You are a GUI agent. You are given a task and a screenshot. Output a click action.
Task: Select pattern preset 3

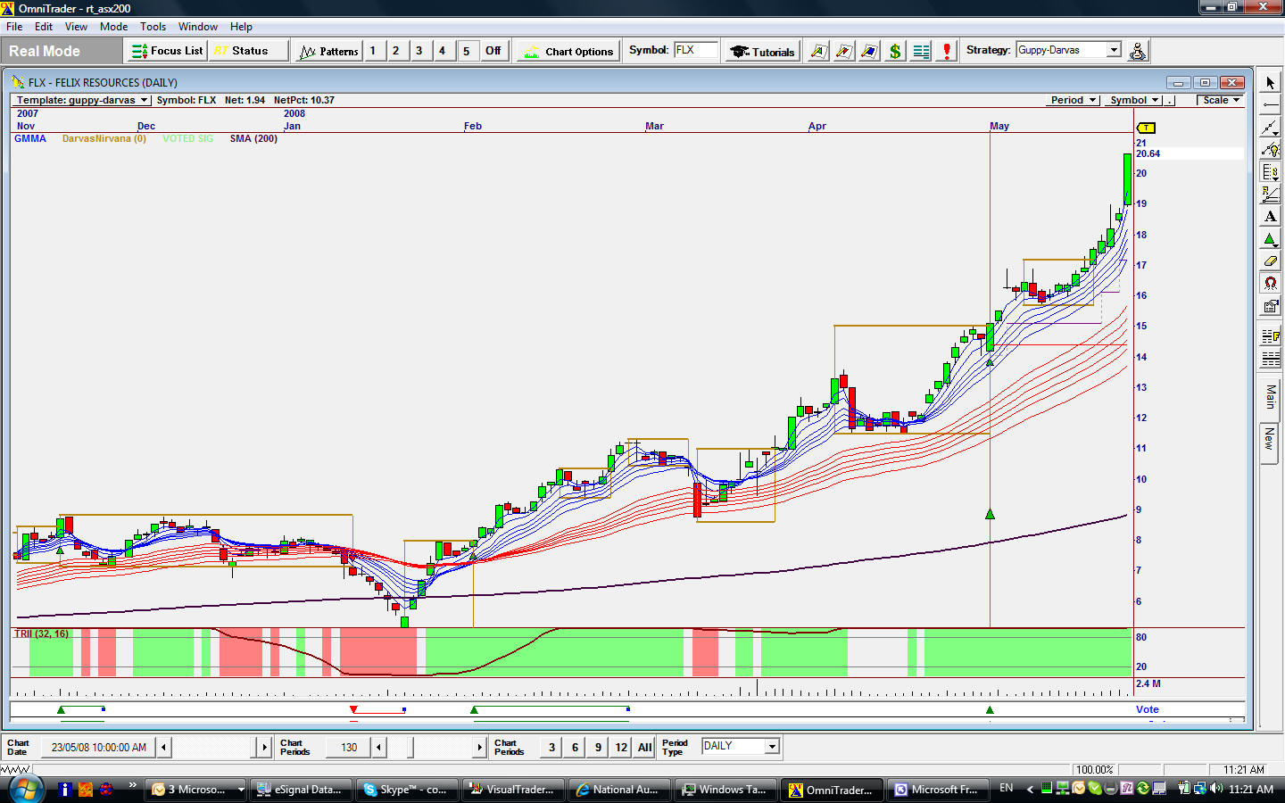[x=419, y=51]
